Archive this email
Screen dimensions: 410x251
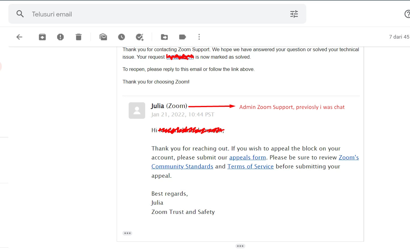[42, 37]
